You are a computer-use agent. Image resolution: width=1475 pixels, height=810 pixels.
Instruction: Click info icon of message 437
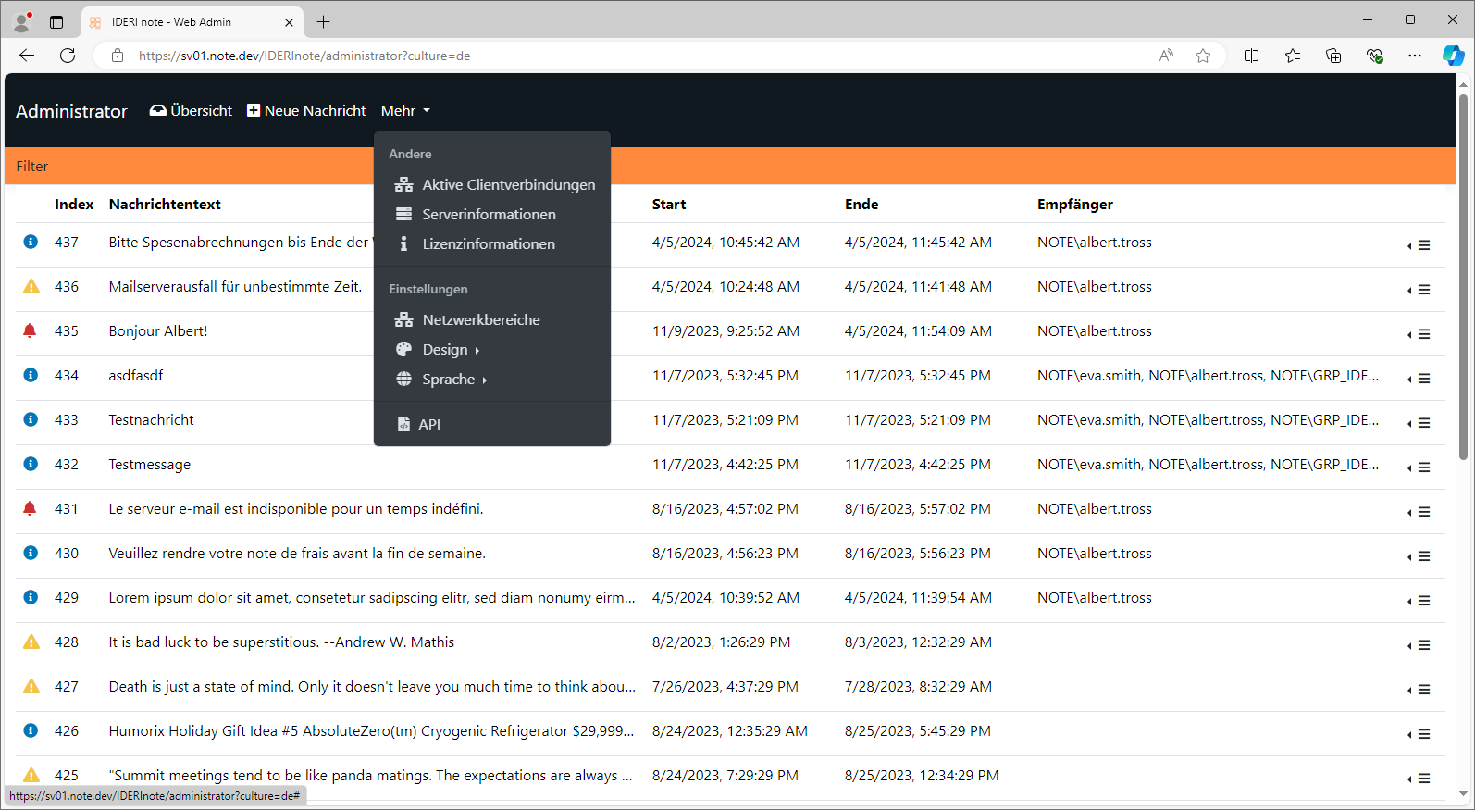31,242
